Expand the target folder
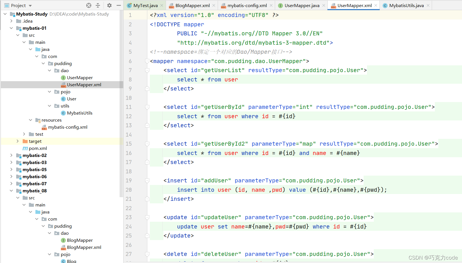 coord(18,141)
